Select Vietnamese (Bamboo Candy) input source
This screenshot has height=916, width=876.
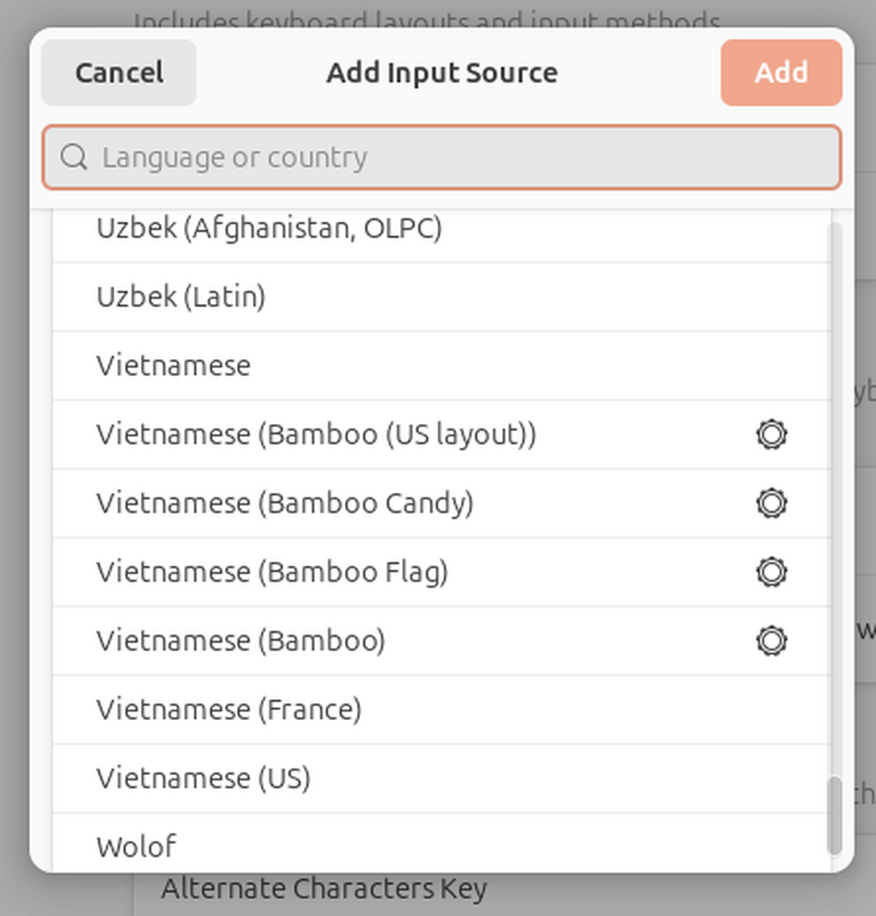[x=285, y=503]
